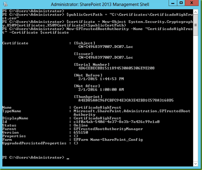Image resolution: width=202 pixels, height=170 pixels.
Task: Click the window title bar text
Action: tap(100, 4)
